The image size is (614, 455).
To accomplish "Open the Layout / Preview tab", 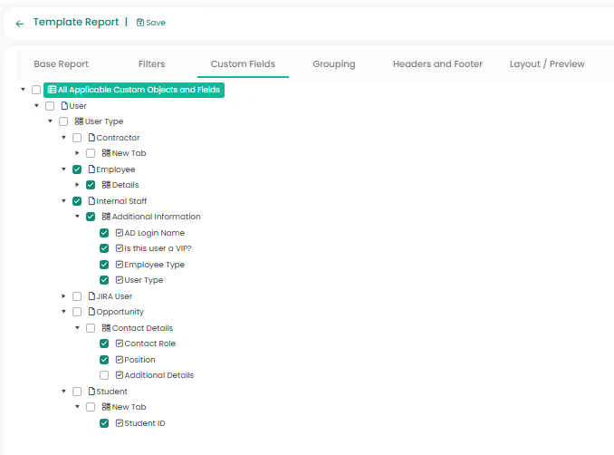I will (x=547, y=64).
